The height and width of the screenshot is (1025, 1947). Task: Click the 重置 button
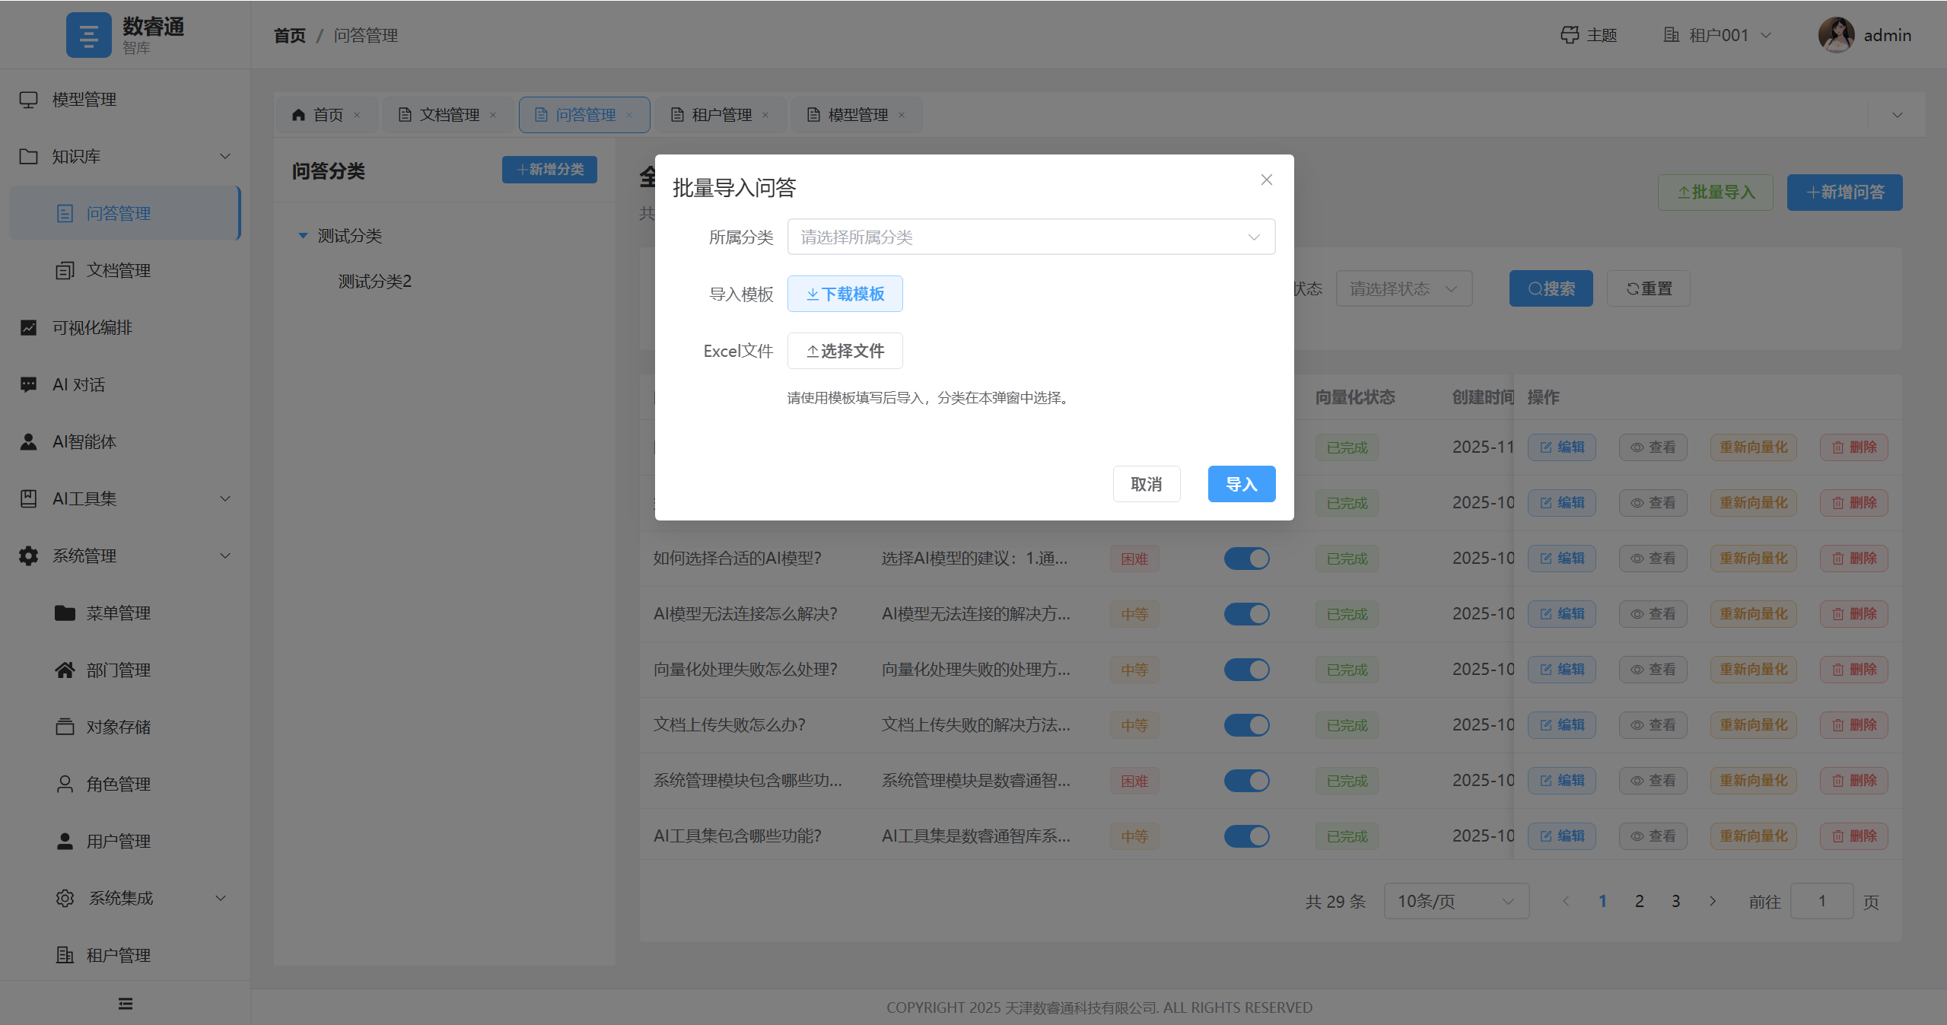(x=1648, y=288)
